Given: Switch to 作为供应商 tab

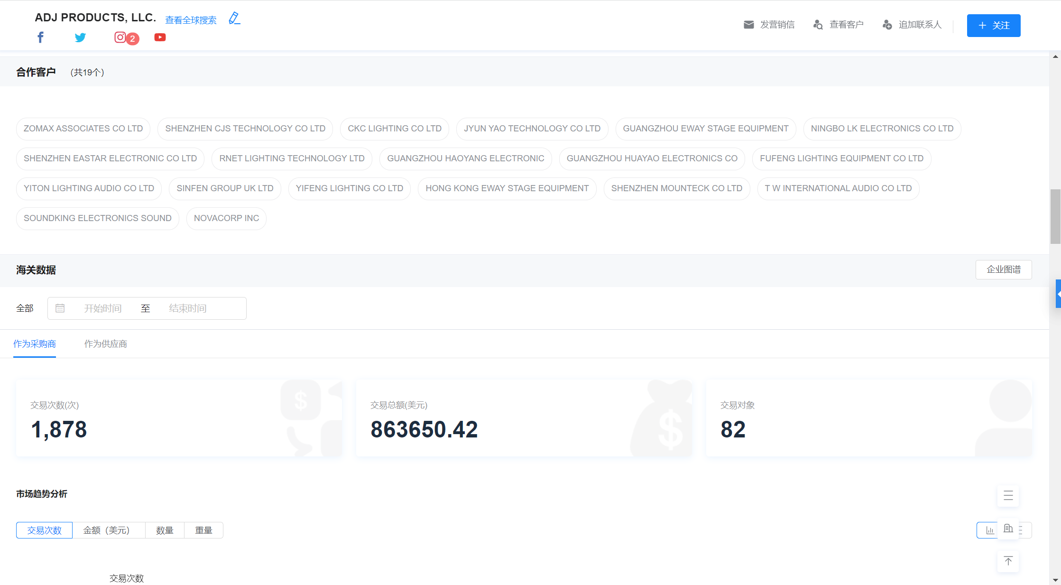Looking at the screenshot, I should point(106,344).
